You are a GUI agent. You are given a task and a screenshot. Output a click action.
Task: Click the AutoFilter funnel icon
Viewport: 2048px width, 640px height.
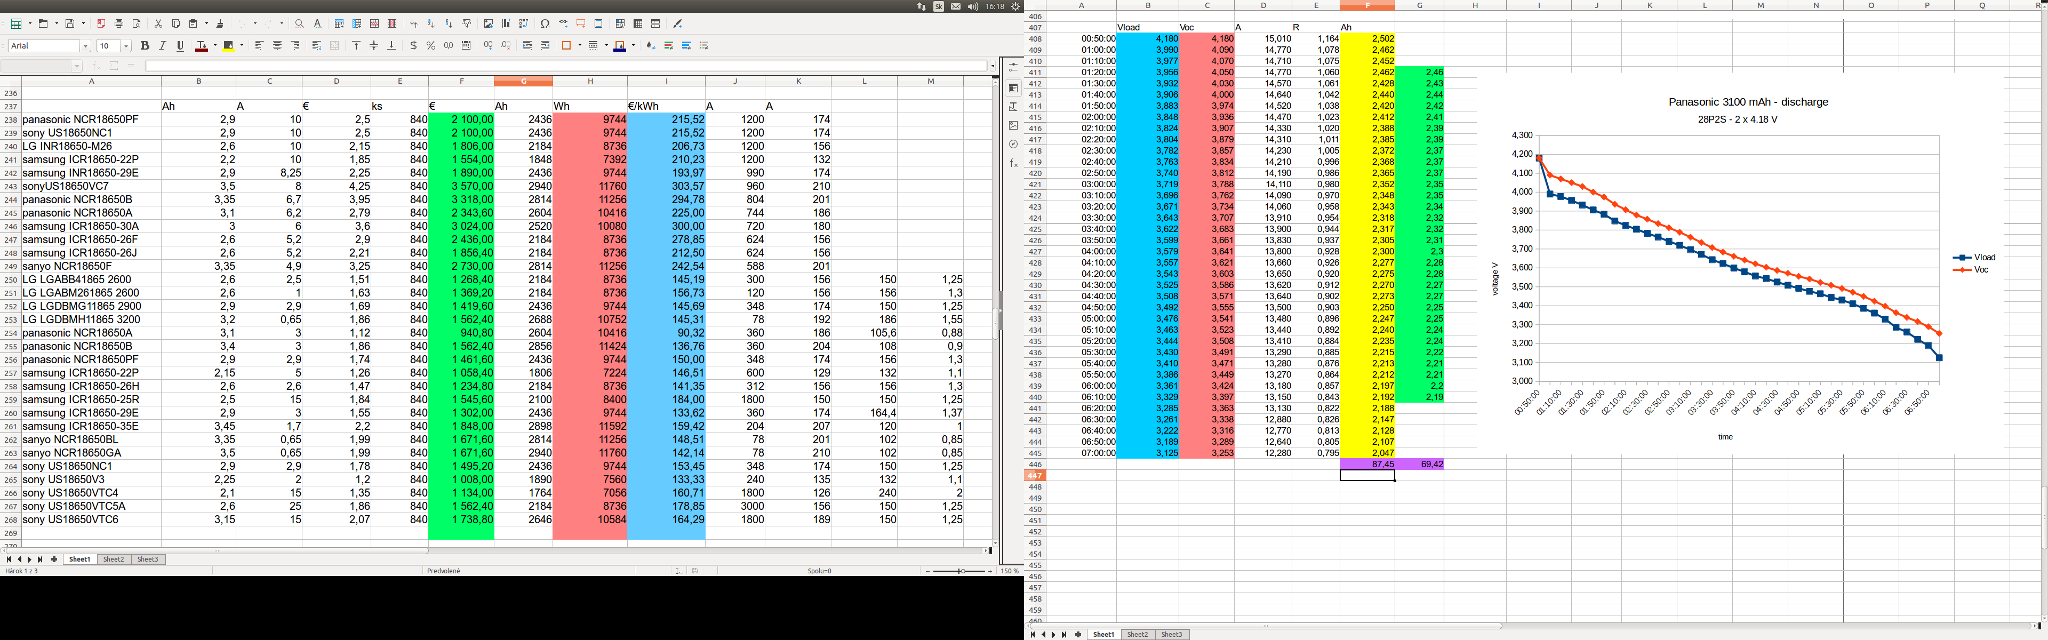tap(467, 24)
